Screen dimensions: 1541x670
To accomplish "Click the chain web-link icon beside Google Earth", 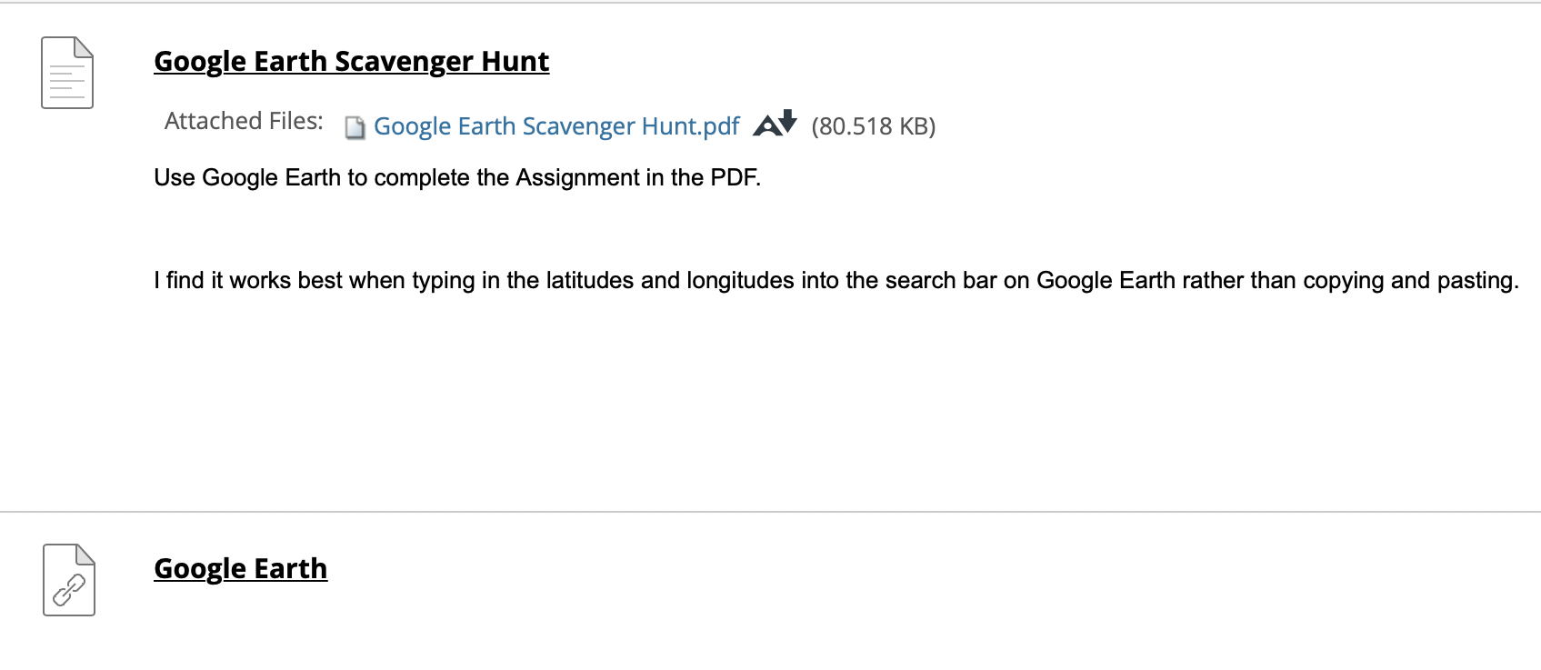I will 69,580.
